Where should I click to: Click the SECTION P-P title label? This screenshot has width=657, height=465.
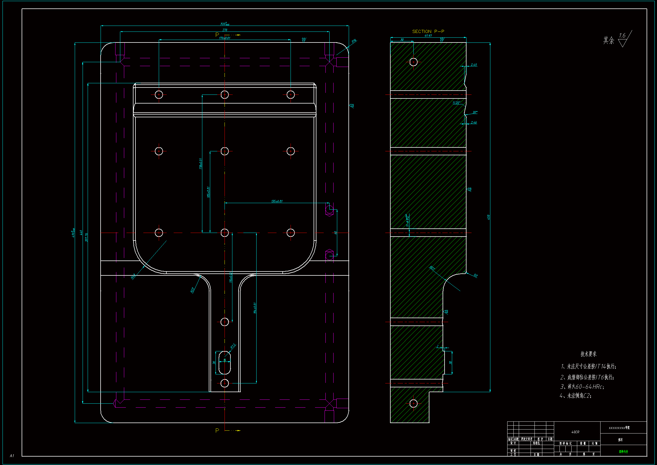428,32
